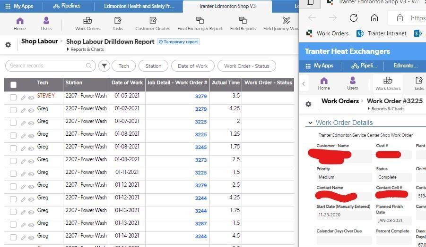
Task: Tick the select-all checkbox in table header
Action: point(13,85)
